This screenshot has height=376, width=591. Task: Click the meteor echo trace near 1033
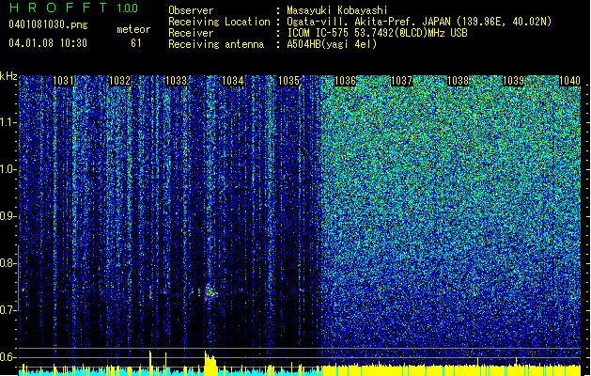pos(150,292)
